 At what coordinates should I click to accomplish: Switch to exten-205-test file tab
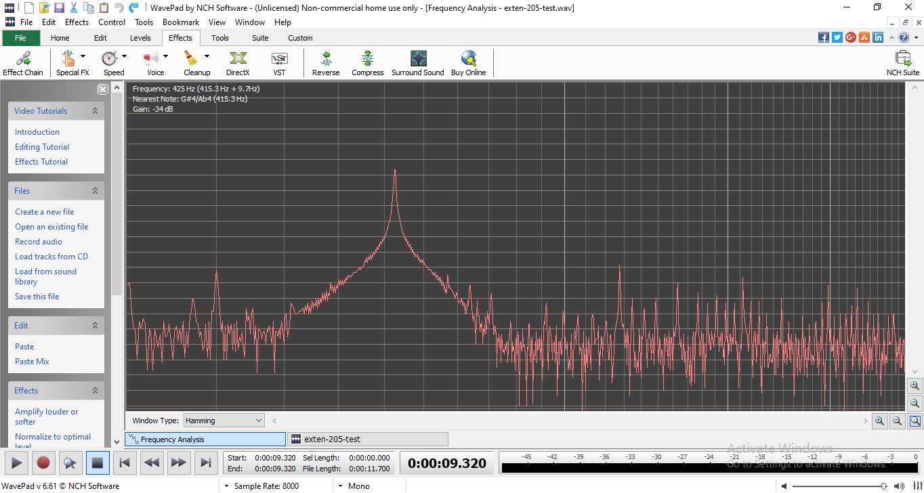[x=368, y=440]
